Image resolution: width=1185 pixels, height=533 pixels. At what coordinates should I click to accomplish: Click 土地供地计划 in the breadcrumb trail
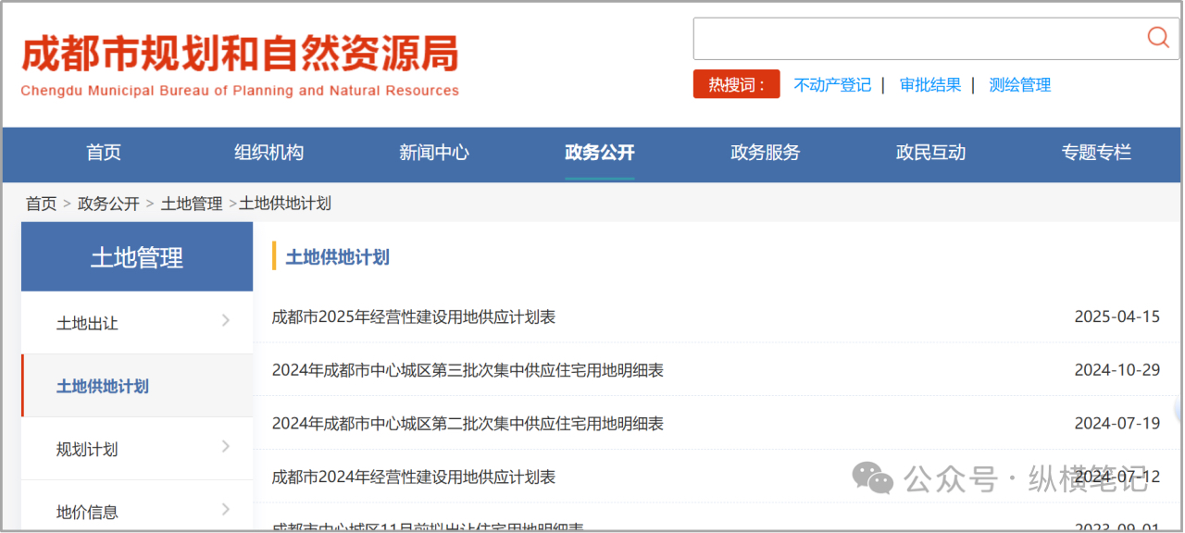pos(285,204)
